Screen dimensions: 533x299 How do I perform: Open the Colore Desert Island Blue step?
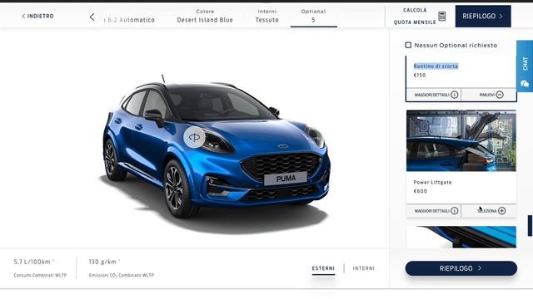point(205,16)
